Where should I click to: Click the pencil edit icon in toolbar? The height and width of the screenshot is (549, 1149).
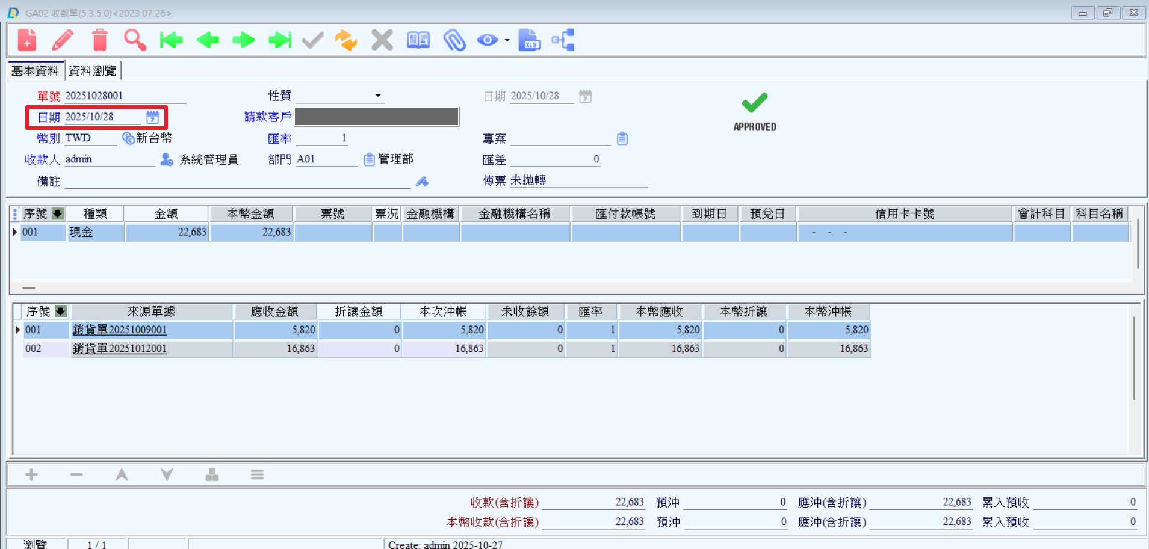coord(63,40)
